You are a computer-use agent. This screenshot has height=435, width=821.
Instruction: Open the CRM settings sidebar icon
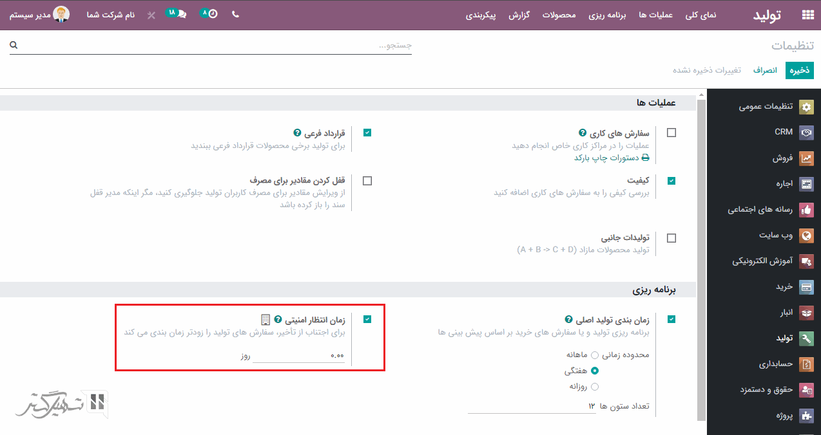[x=806, y=132]
